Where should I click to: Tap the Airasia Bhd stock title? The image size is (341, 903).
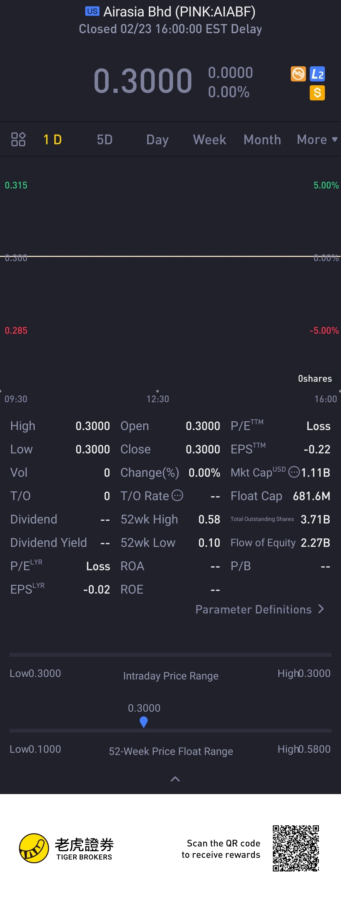point(179,12)
